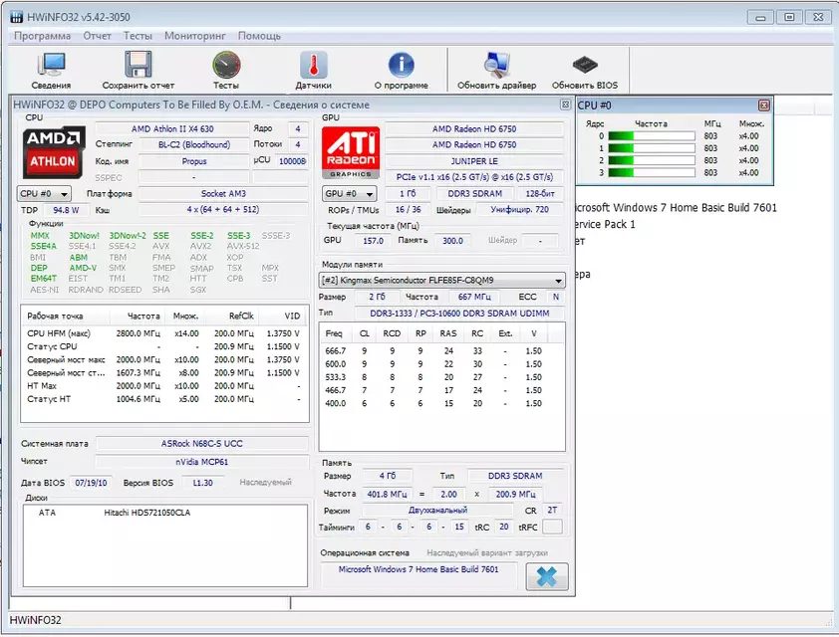This screenshot has height=637, width=839.
Task: Select the Северный мост макс row
Action: [x=163, y=359]
